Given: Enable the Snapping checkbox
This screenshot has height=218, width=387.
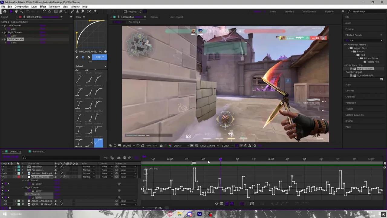Looking at the screenshot, I should click(125, 12).
